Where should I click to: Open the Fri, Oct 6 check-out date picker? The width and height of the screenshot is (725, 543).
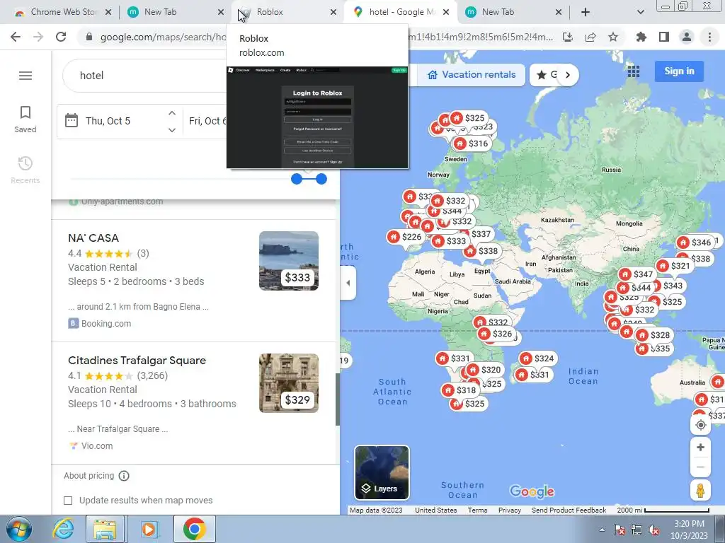pyautogui.click(x=207, y=121)
